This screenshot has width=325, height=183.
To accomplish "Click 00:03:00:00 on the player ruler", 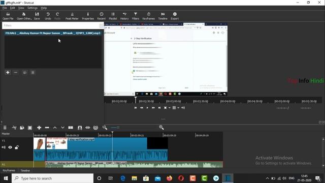I will point(174,101).
